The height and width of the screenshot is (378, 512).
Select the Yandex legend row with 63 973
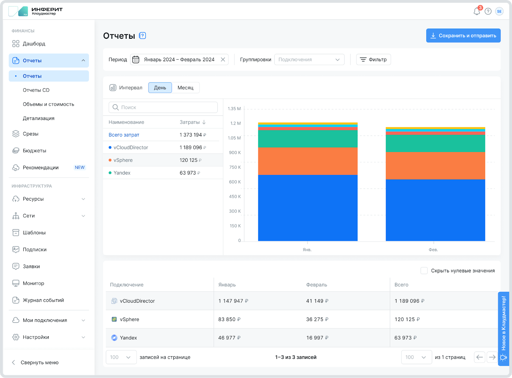click(x=163, y=173)
